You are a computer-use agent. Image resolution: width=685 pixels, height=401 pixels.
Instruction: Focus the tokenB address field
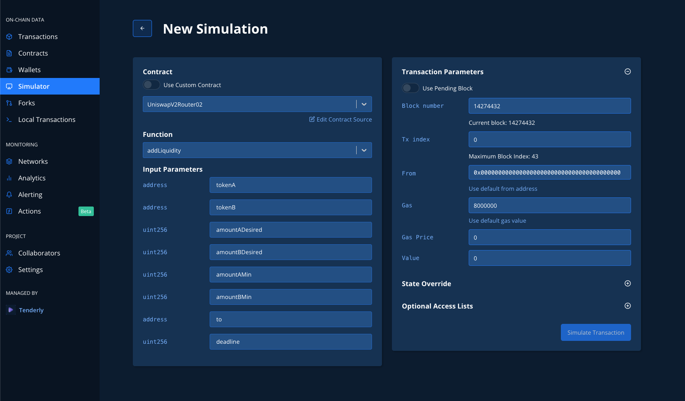click(x=291, y=207)
